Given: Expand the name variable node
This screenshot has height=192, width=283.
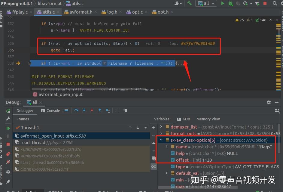Looking at the screenshot, I should point(166,147).
